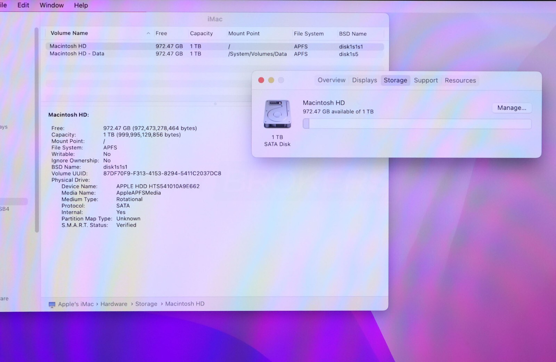Click 972.47 GB available of 1 TB text

click(x=338, y=112)
